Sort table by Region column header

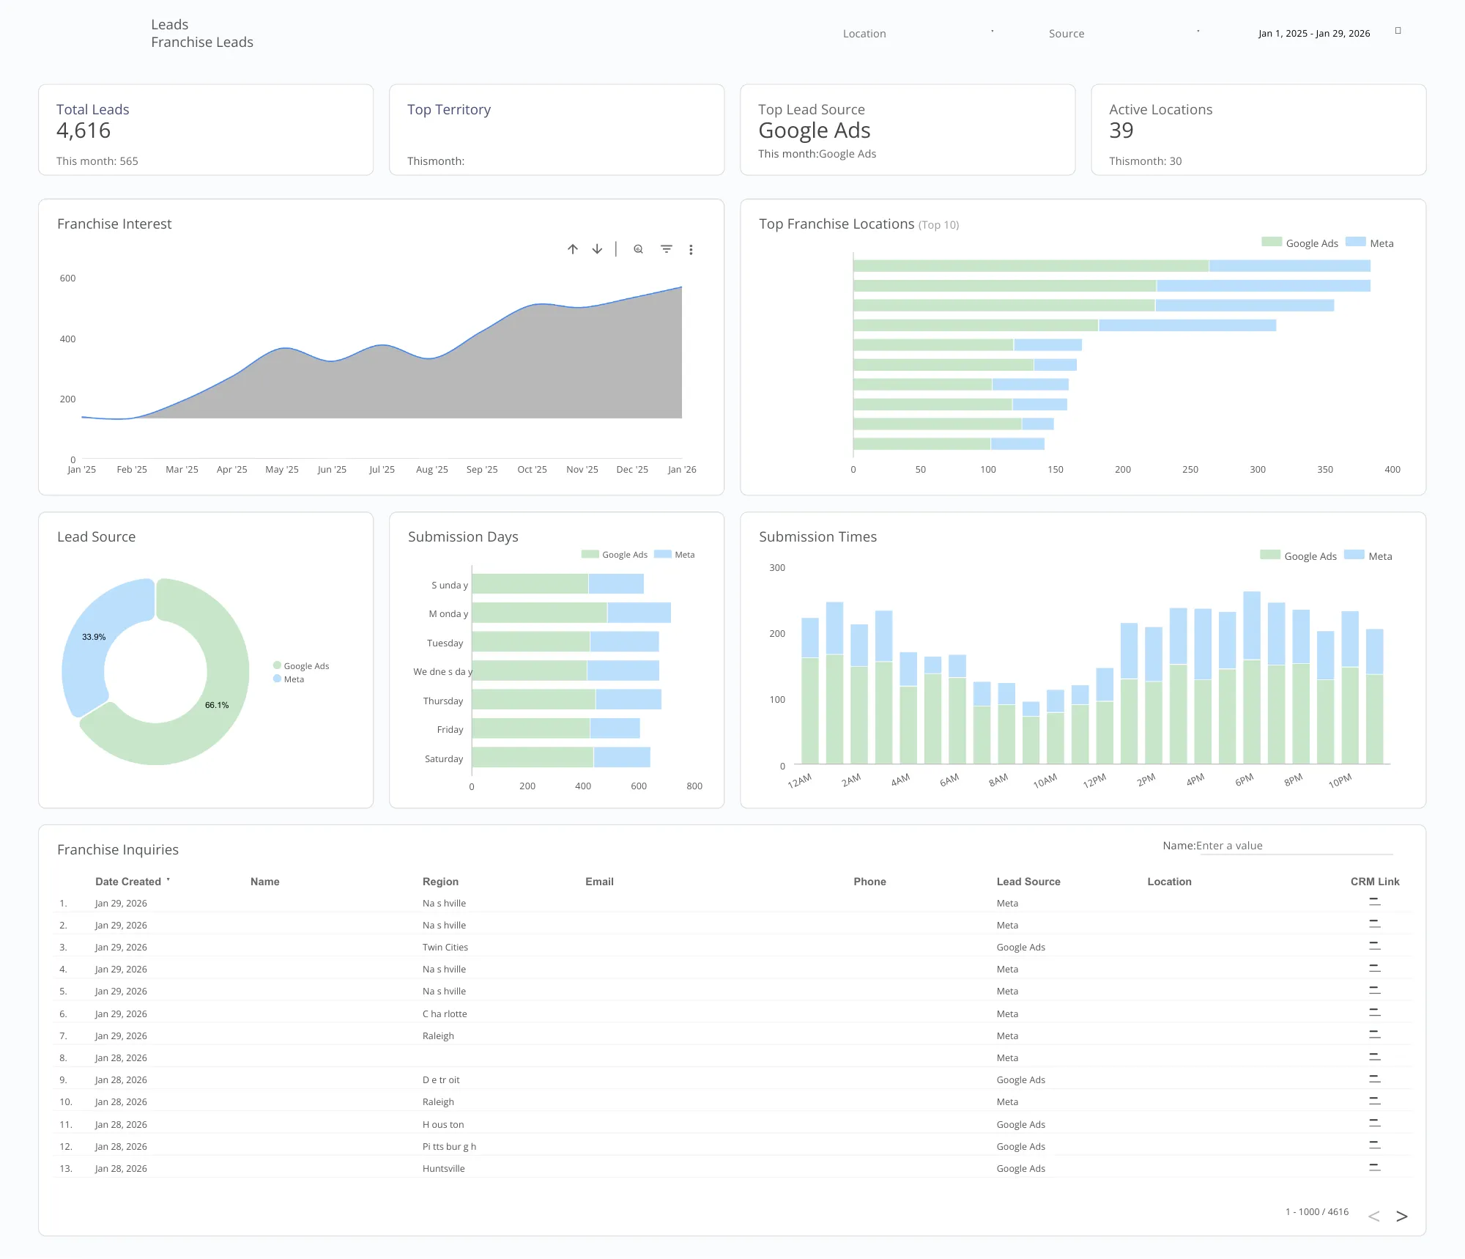tap(440, 882)
